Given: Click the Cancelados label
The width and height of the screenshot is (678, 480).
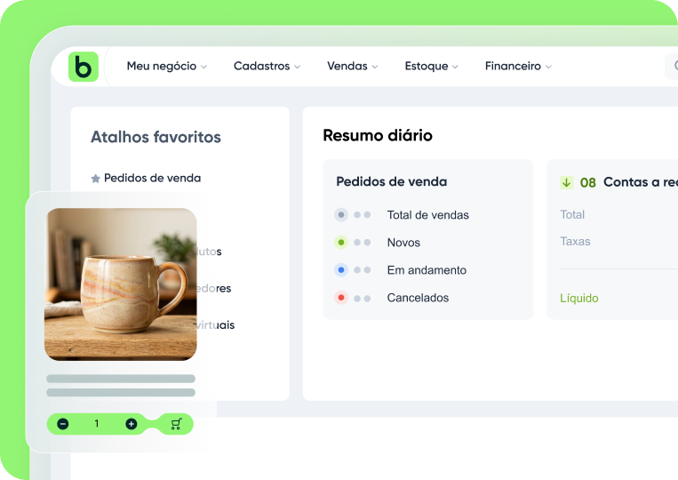Looking at the screenshot, I should (418, 298).
